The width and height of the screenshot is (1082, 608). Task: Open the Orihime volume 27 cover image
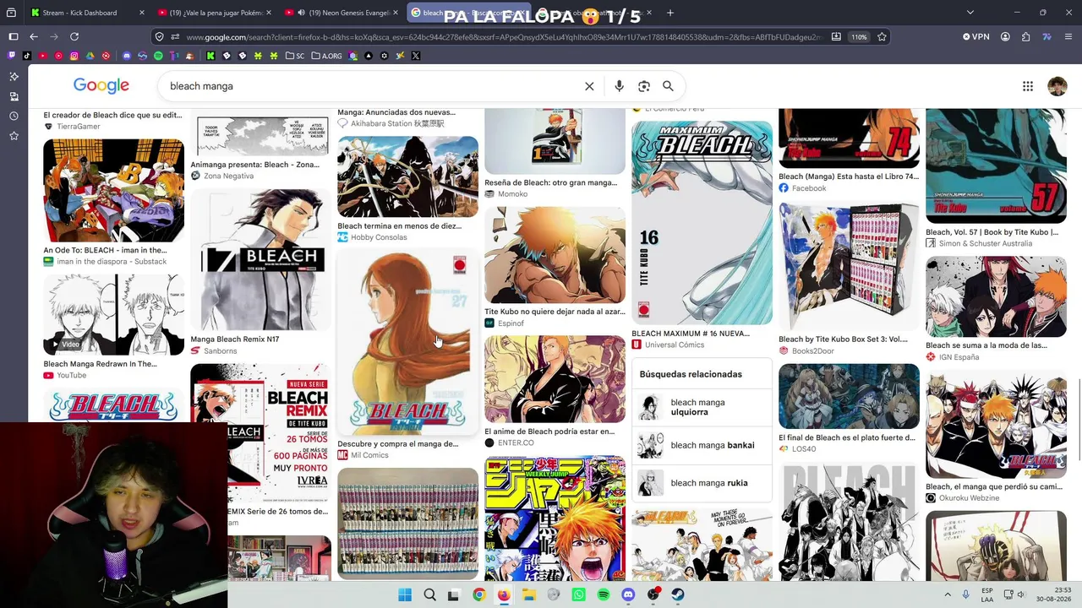[407, 343]
